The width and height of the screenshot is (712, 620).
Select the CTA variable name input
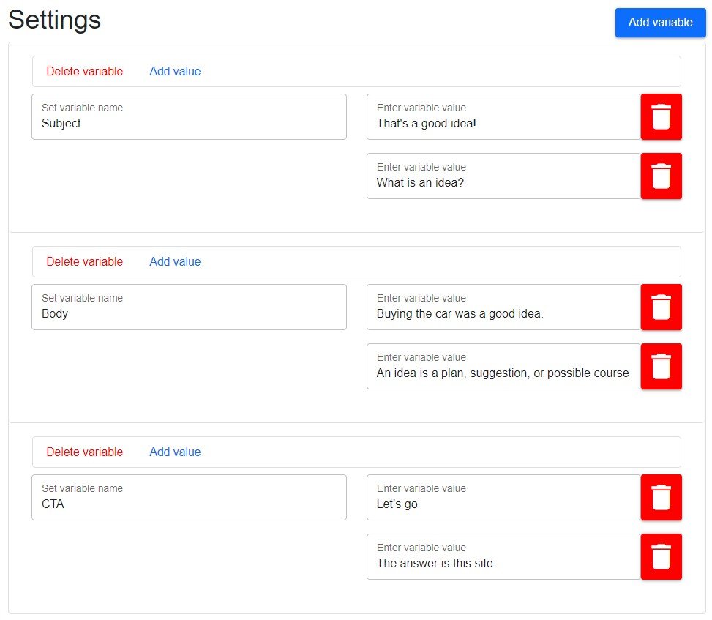[189, 497]
